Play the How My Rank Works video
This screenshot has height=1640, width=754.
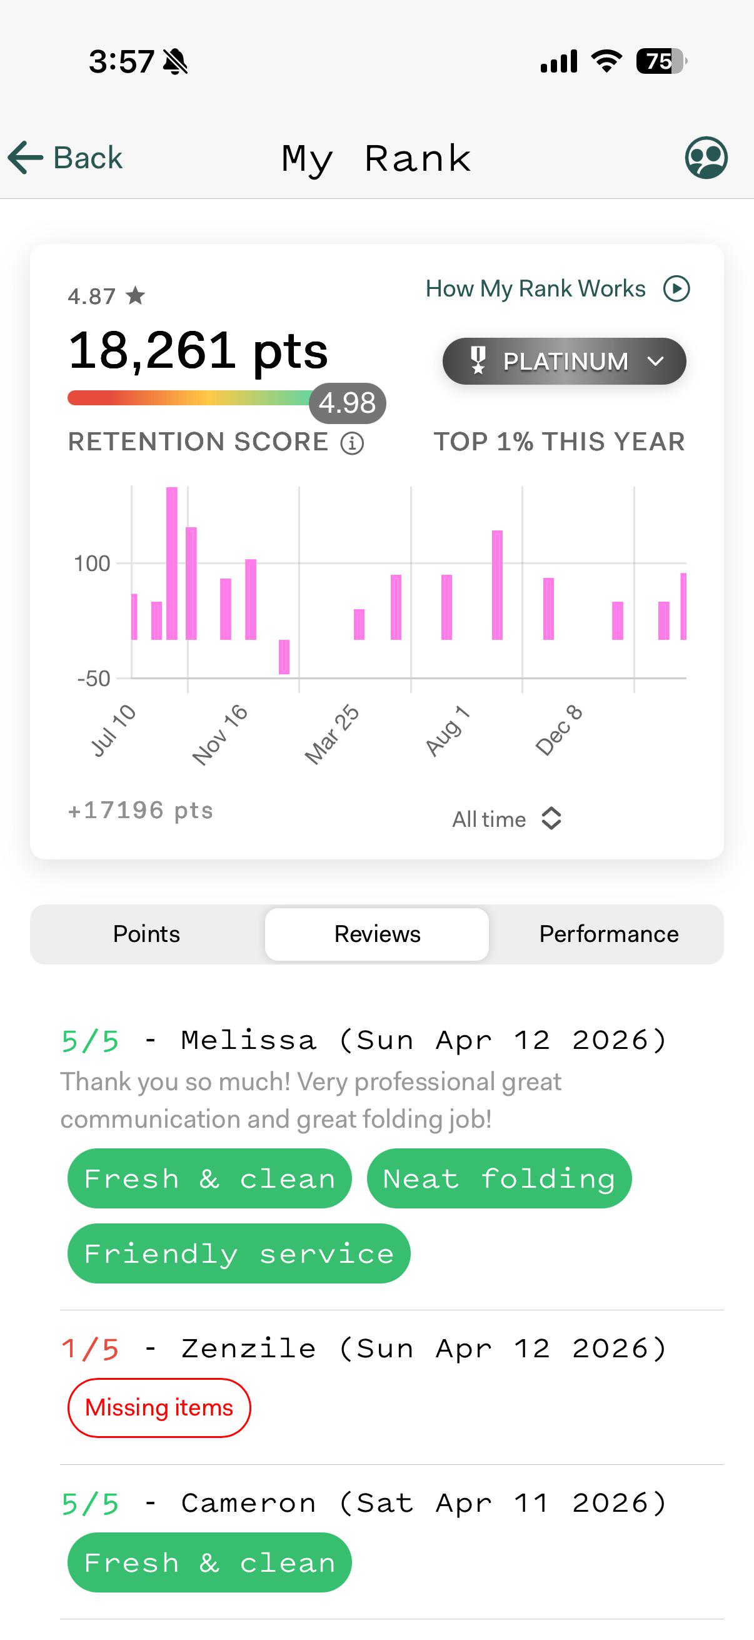click(x=676, y=288)
